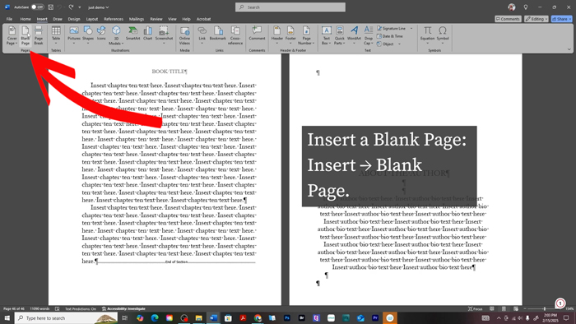This screenshot has width=576, height=324.
Task: Switch to the Design tab
Action: (74, 19)
